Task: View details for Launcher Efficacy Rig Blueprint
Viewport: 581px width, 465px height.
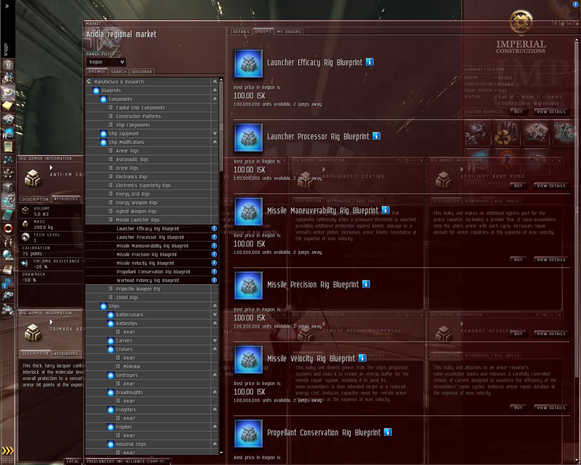Action: [x=551, y=112]
